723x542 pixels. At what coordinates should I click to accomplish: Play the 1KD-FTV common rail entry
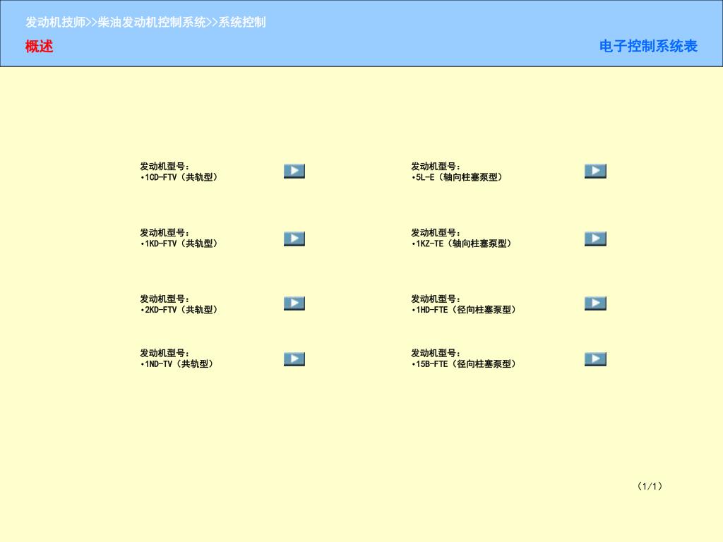(x=294, y=239)
